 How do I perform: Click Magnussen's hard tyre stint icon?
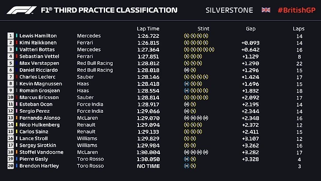click(186, 84)
